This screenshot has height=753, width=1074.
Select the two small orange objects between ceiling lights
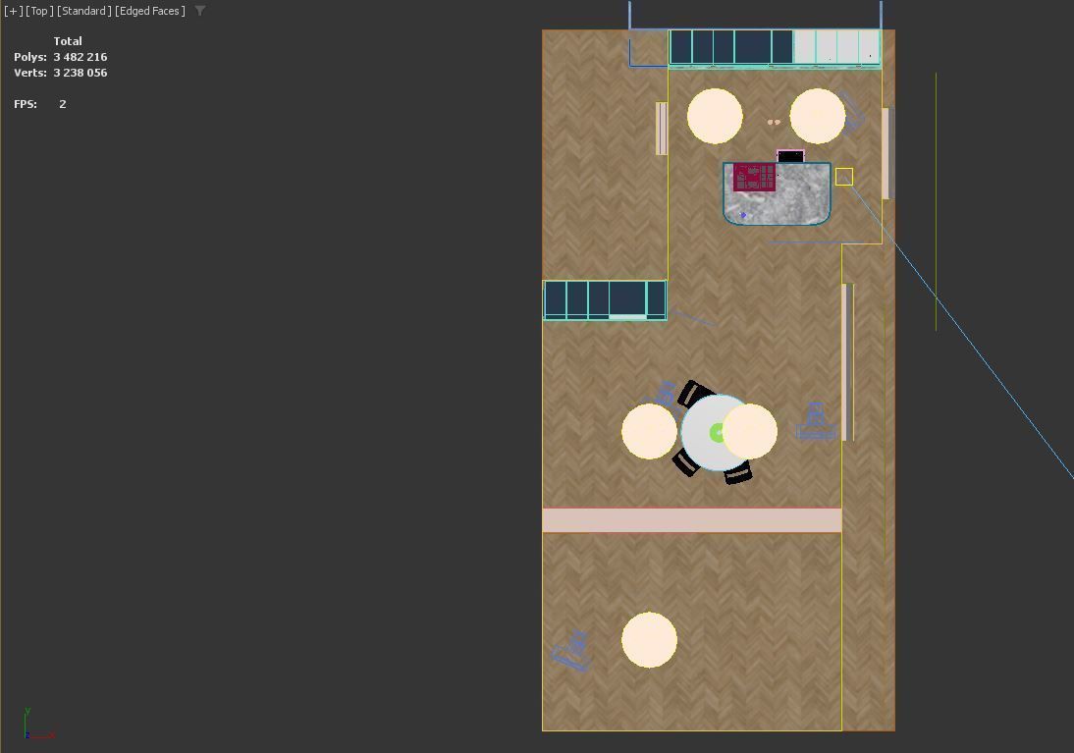click(x=774, y=123)
